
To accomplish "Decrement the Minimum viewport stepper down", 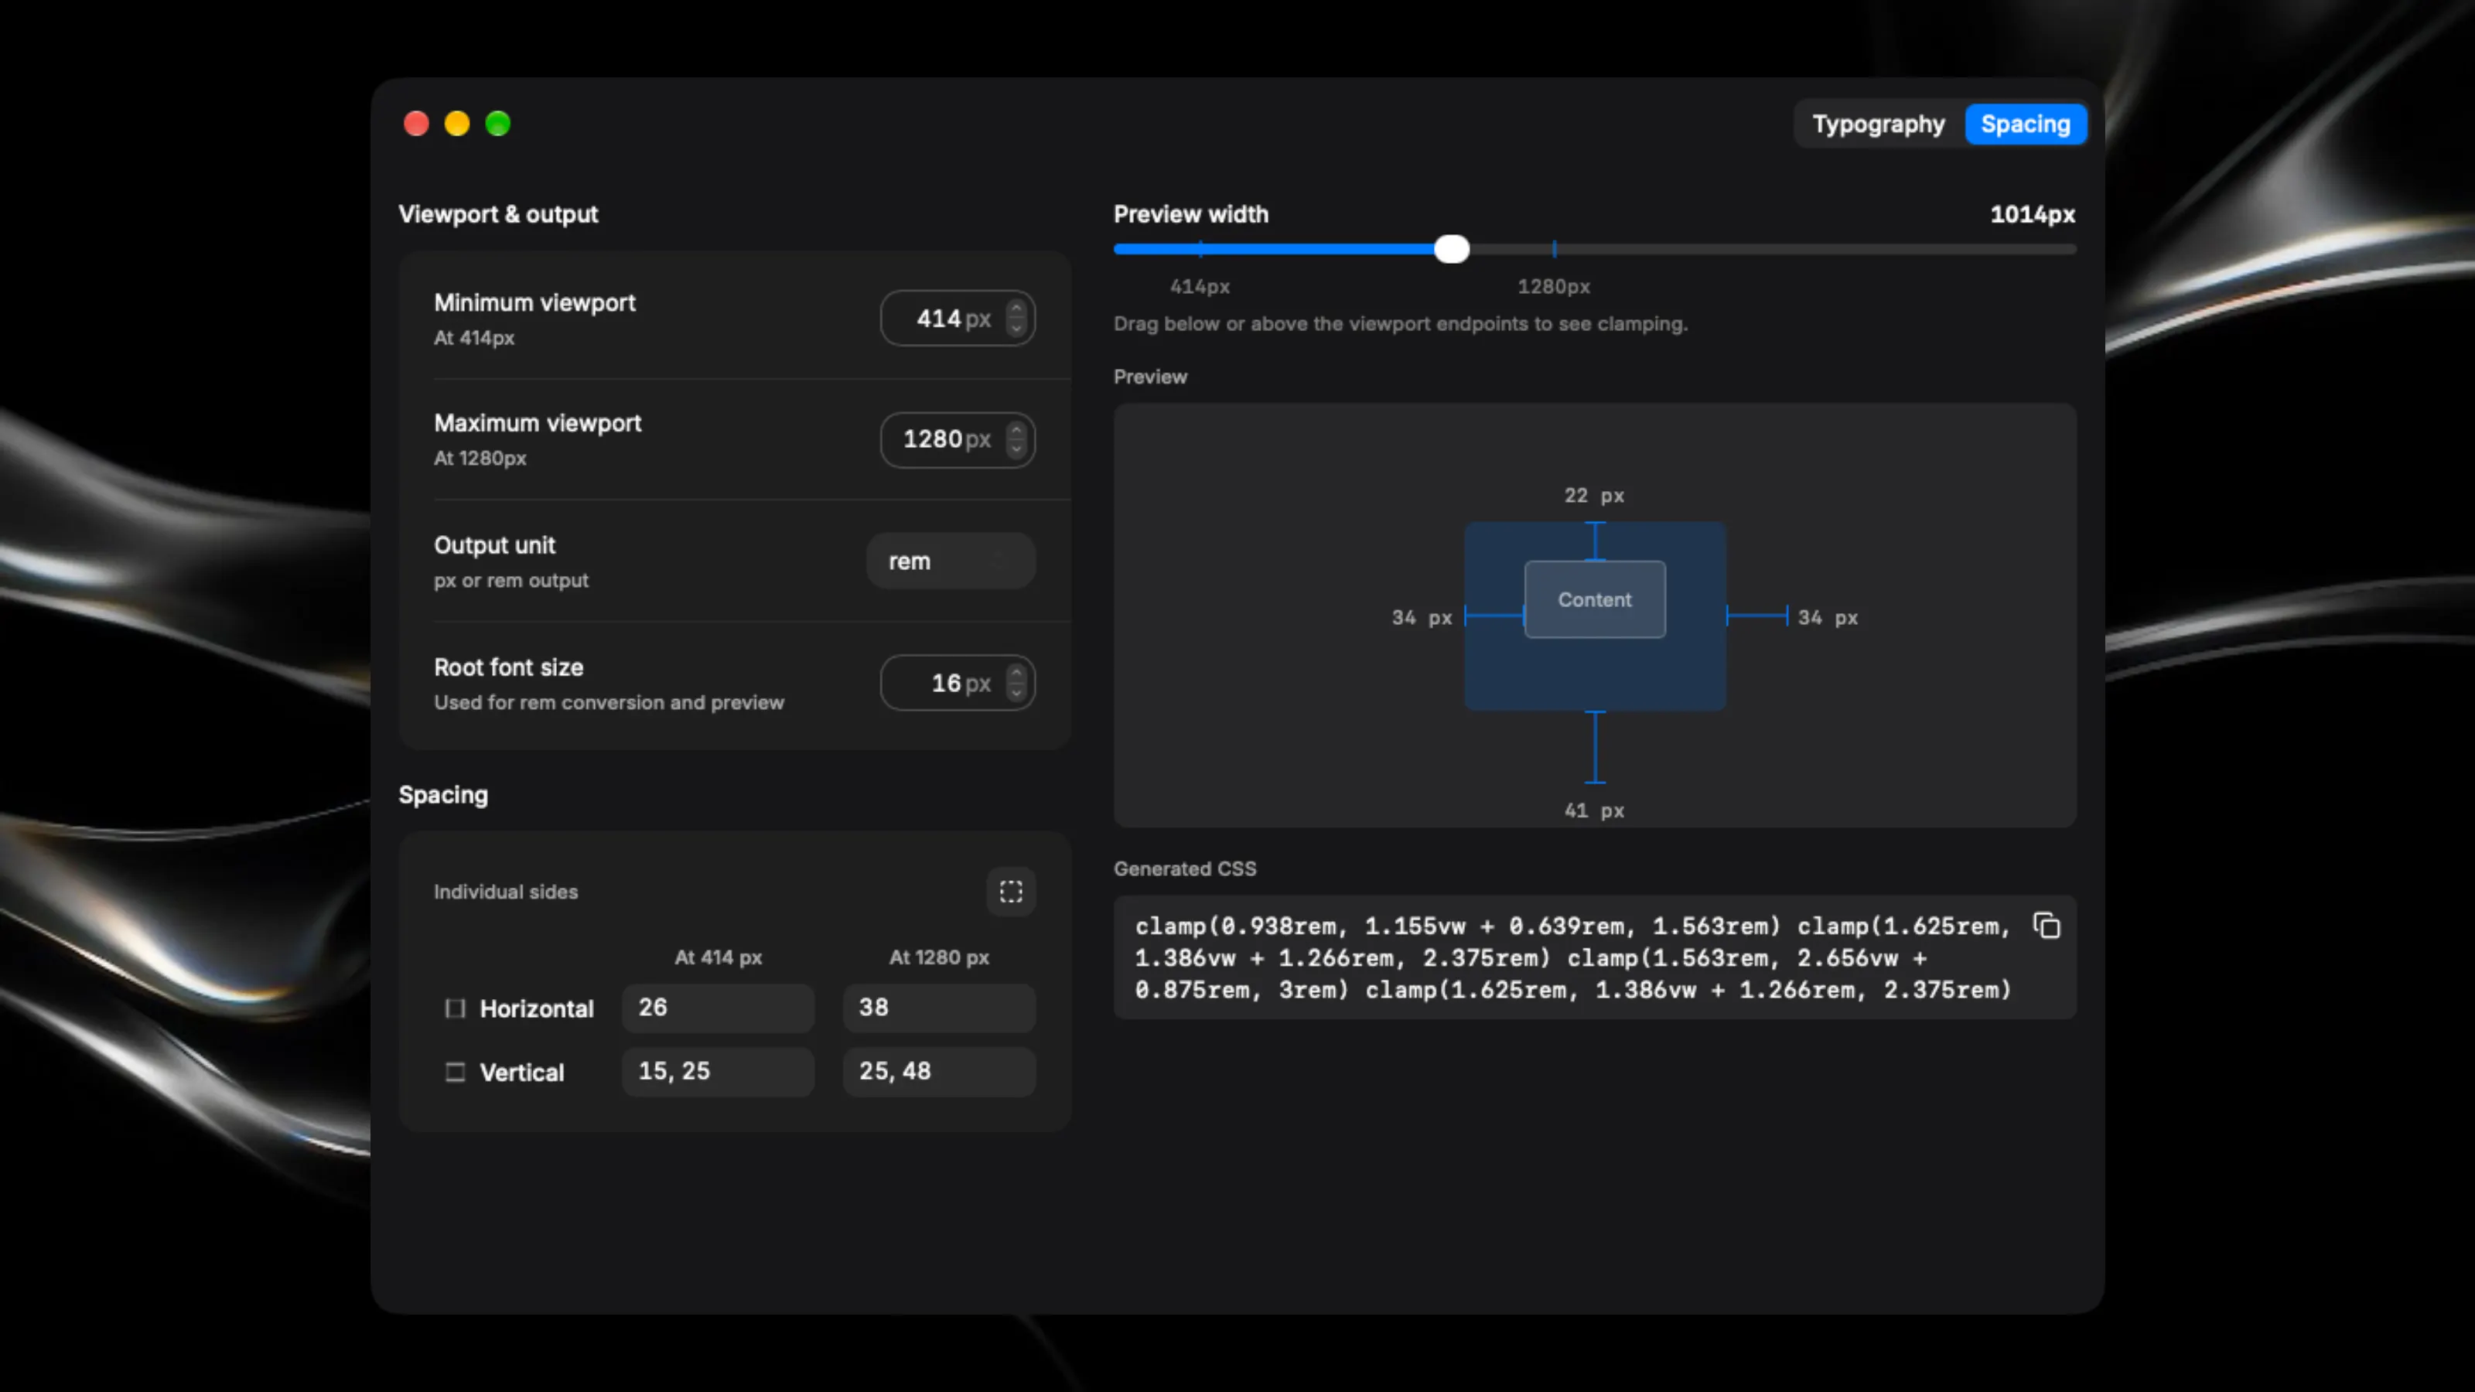I will [1016, 329].
